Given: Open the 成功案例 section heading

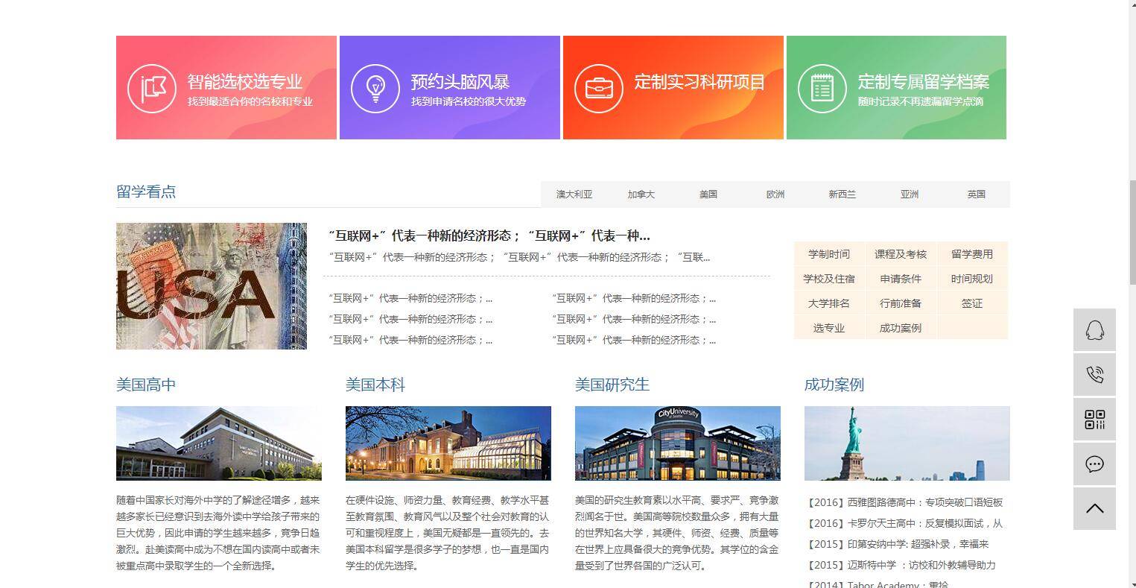Looking at the screenshot, I should tap(834, 385).
